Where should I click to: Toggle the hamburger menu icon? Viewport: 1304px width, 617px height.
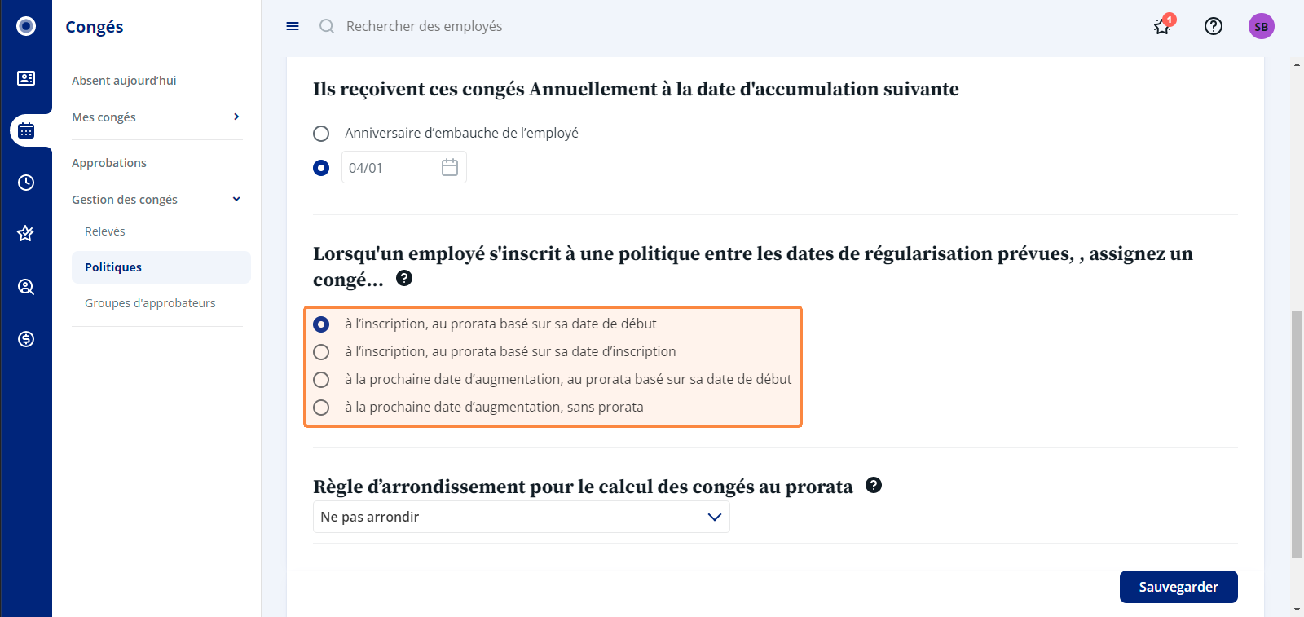(293, 26)
